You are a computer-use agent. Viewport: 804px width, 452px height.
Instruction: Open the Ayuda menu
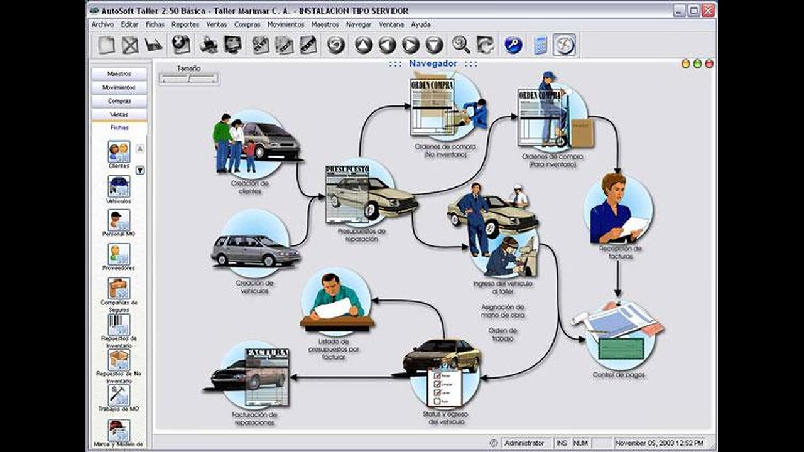click(421, 24)
